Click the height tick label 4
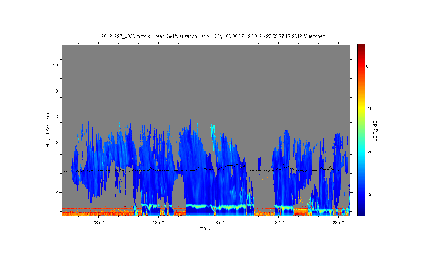This screenshot has height=260, width=434. point(57,167)
